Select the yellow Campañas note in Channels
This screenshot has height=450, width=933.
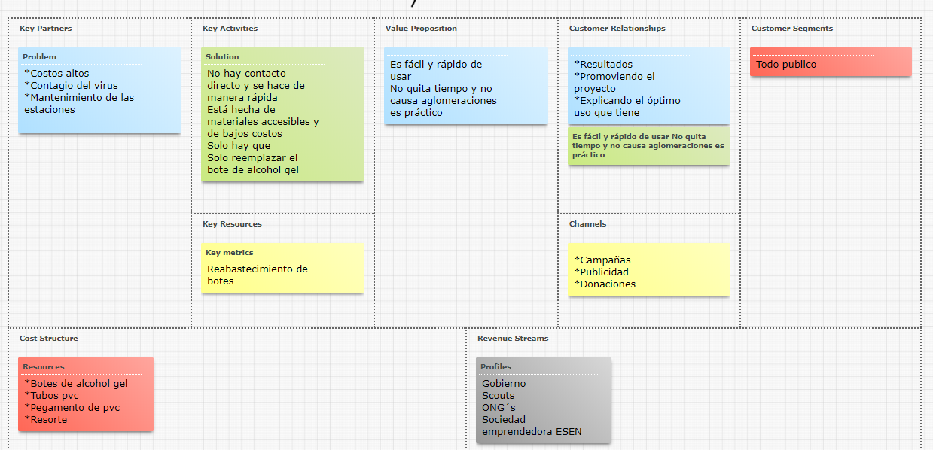point(648,269)
